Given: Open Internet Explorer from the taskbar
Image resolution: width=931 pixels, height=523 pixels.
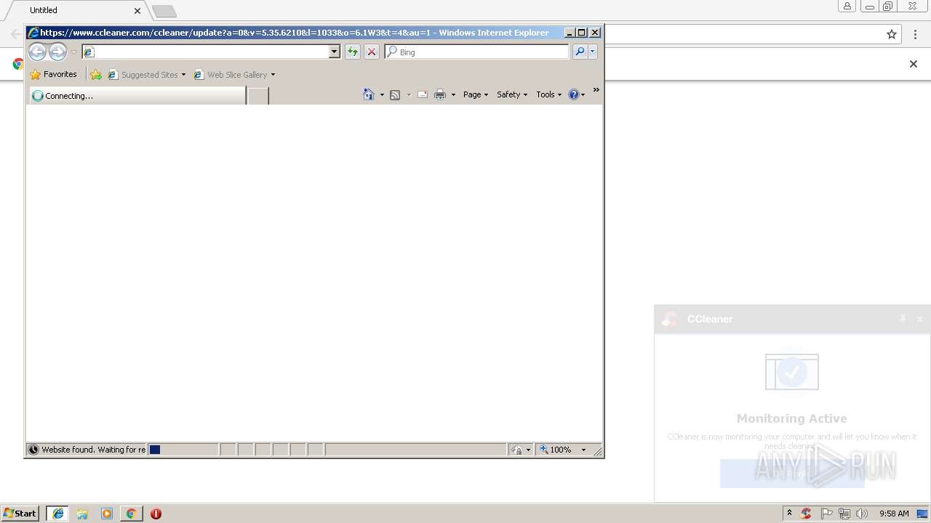Looking at the screenshot, I should point(58,514).
